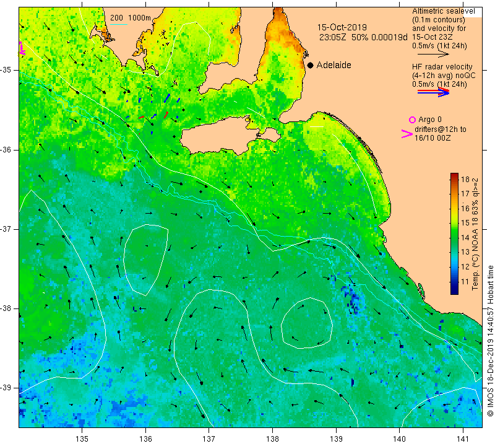Click the '200 1000m' depth contour label

pyautogui.click(x=131, y=18)
